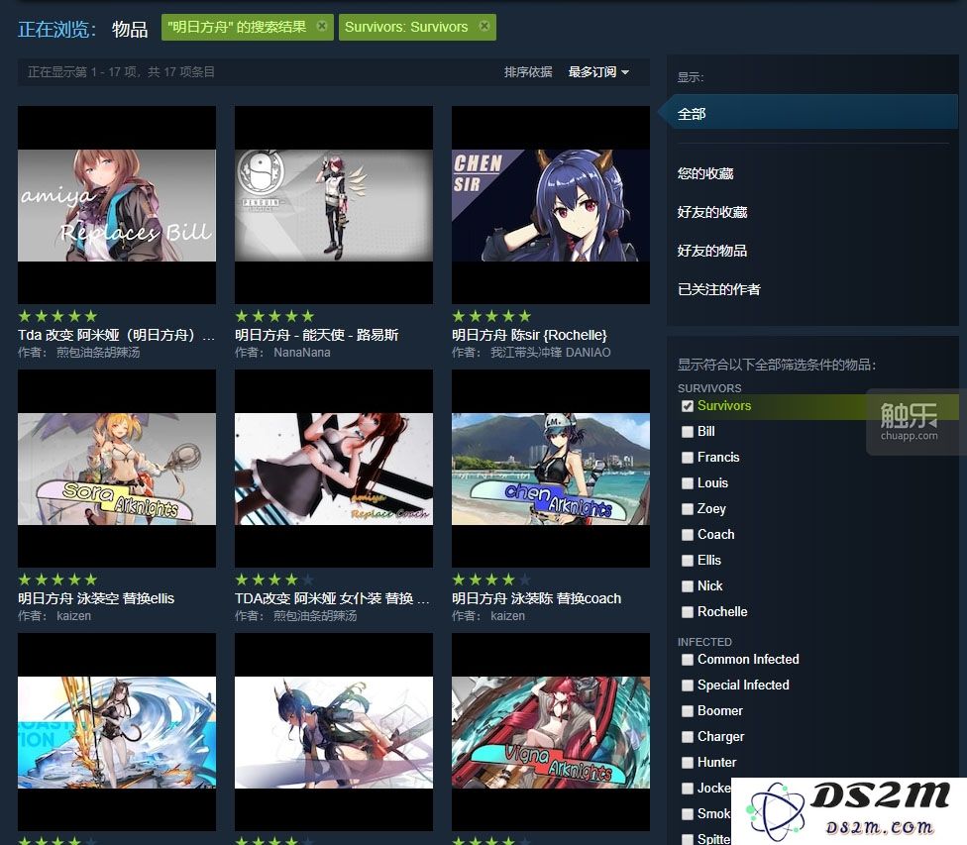Viewport: 967px width, 845px height.
Task: Open the amiya Replaces Bill thumbnail
Action: (x=117, y=205)
